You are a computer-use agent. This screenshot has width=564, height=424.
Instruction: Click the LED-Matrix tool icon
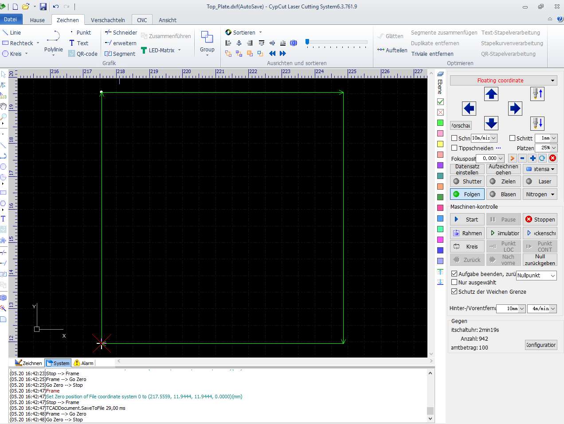(144, 51)
